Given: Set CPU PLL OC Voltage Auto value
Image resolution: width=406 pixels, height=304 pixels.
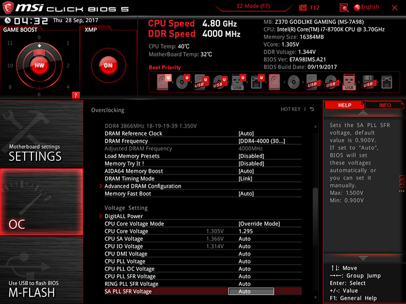Looking at the screenshot, I should [244, 269].
